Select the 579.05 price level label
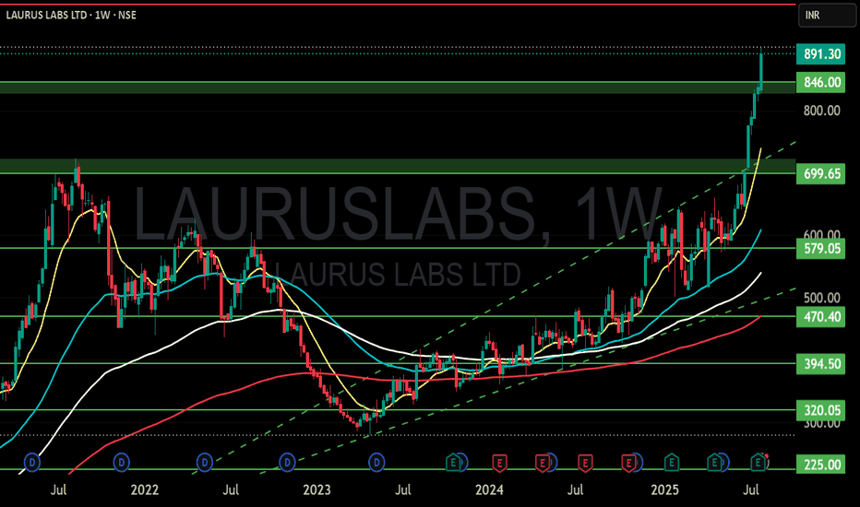Screen dimensions: 860x507 [x=820, y=248]
